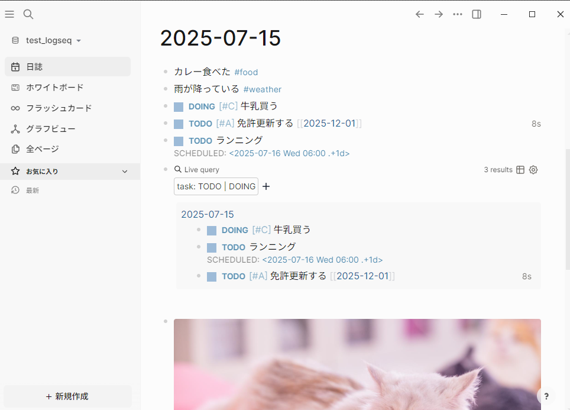Switch live query to table view
The height and width of the screenshot is (410, 570).
point(520,170)
